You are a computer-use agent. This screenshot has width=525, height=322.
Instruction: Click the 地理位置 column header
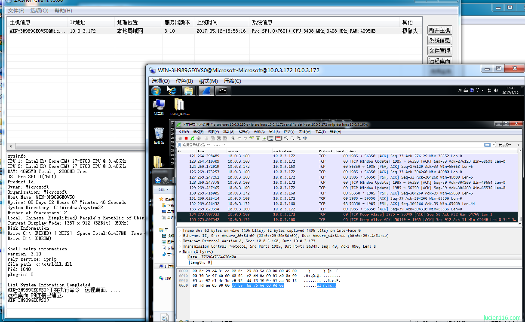click(138, 22)
